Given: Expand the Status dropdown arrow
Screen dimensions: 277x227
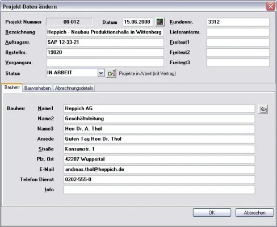Looking at the screenshot, I should (x=101, y=73).
